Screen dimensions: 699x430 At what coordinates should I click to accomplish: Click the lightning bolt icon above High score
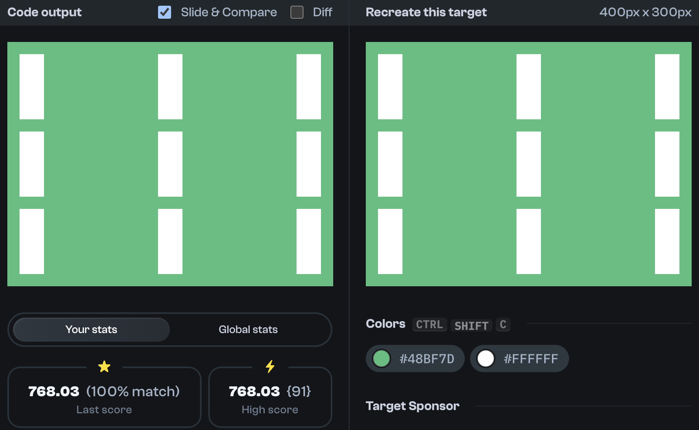[270, 366]
